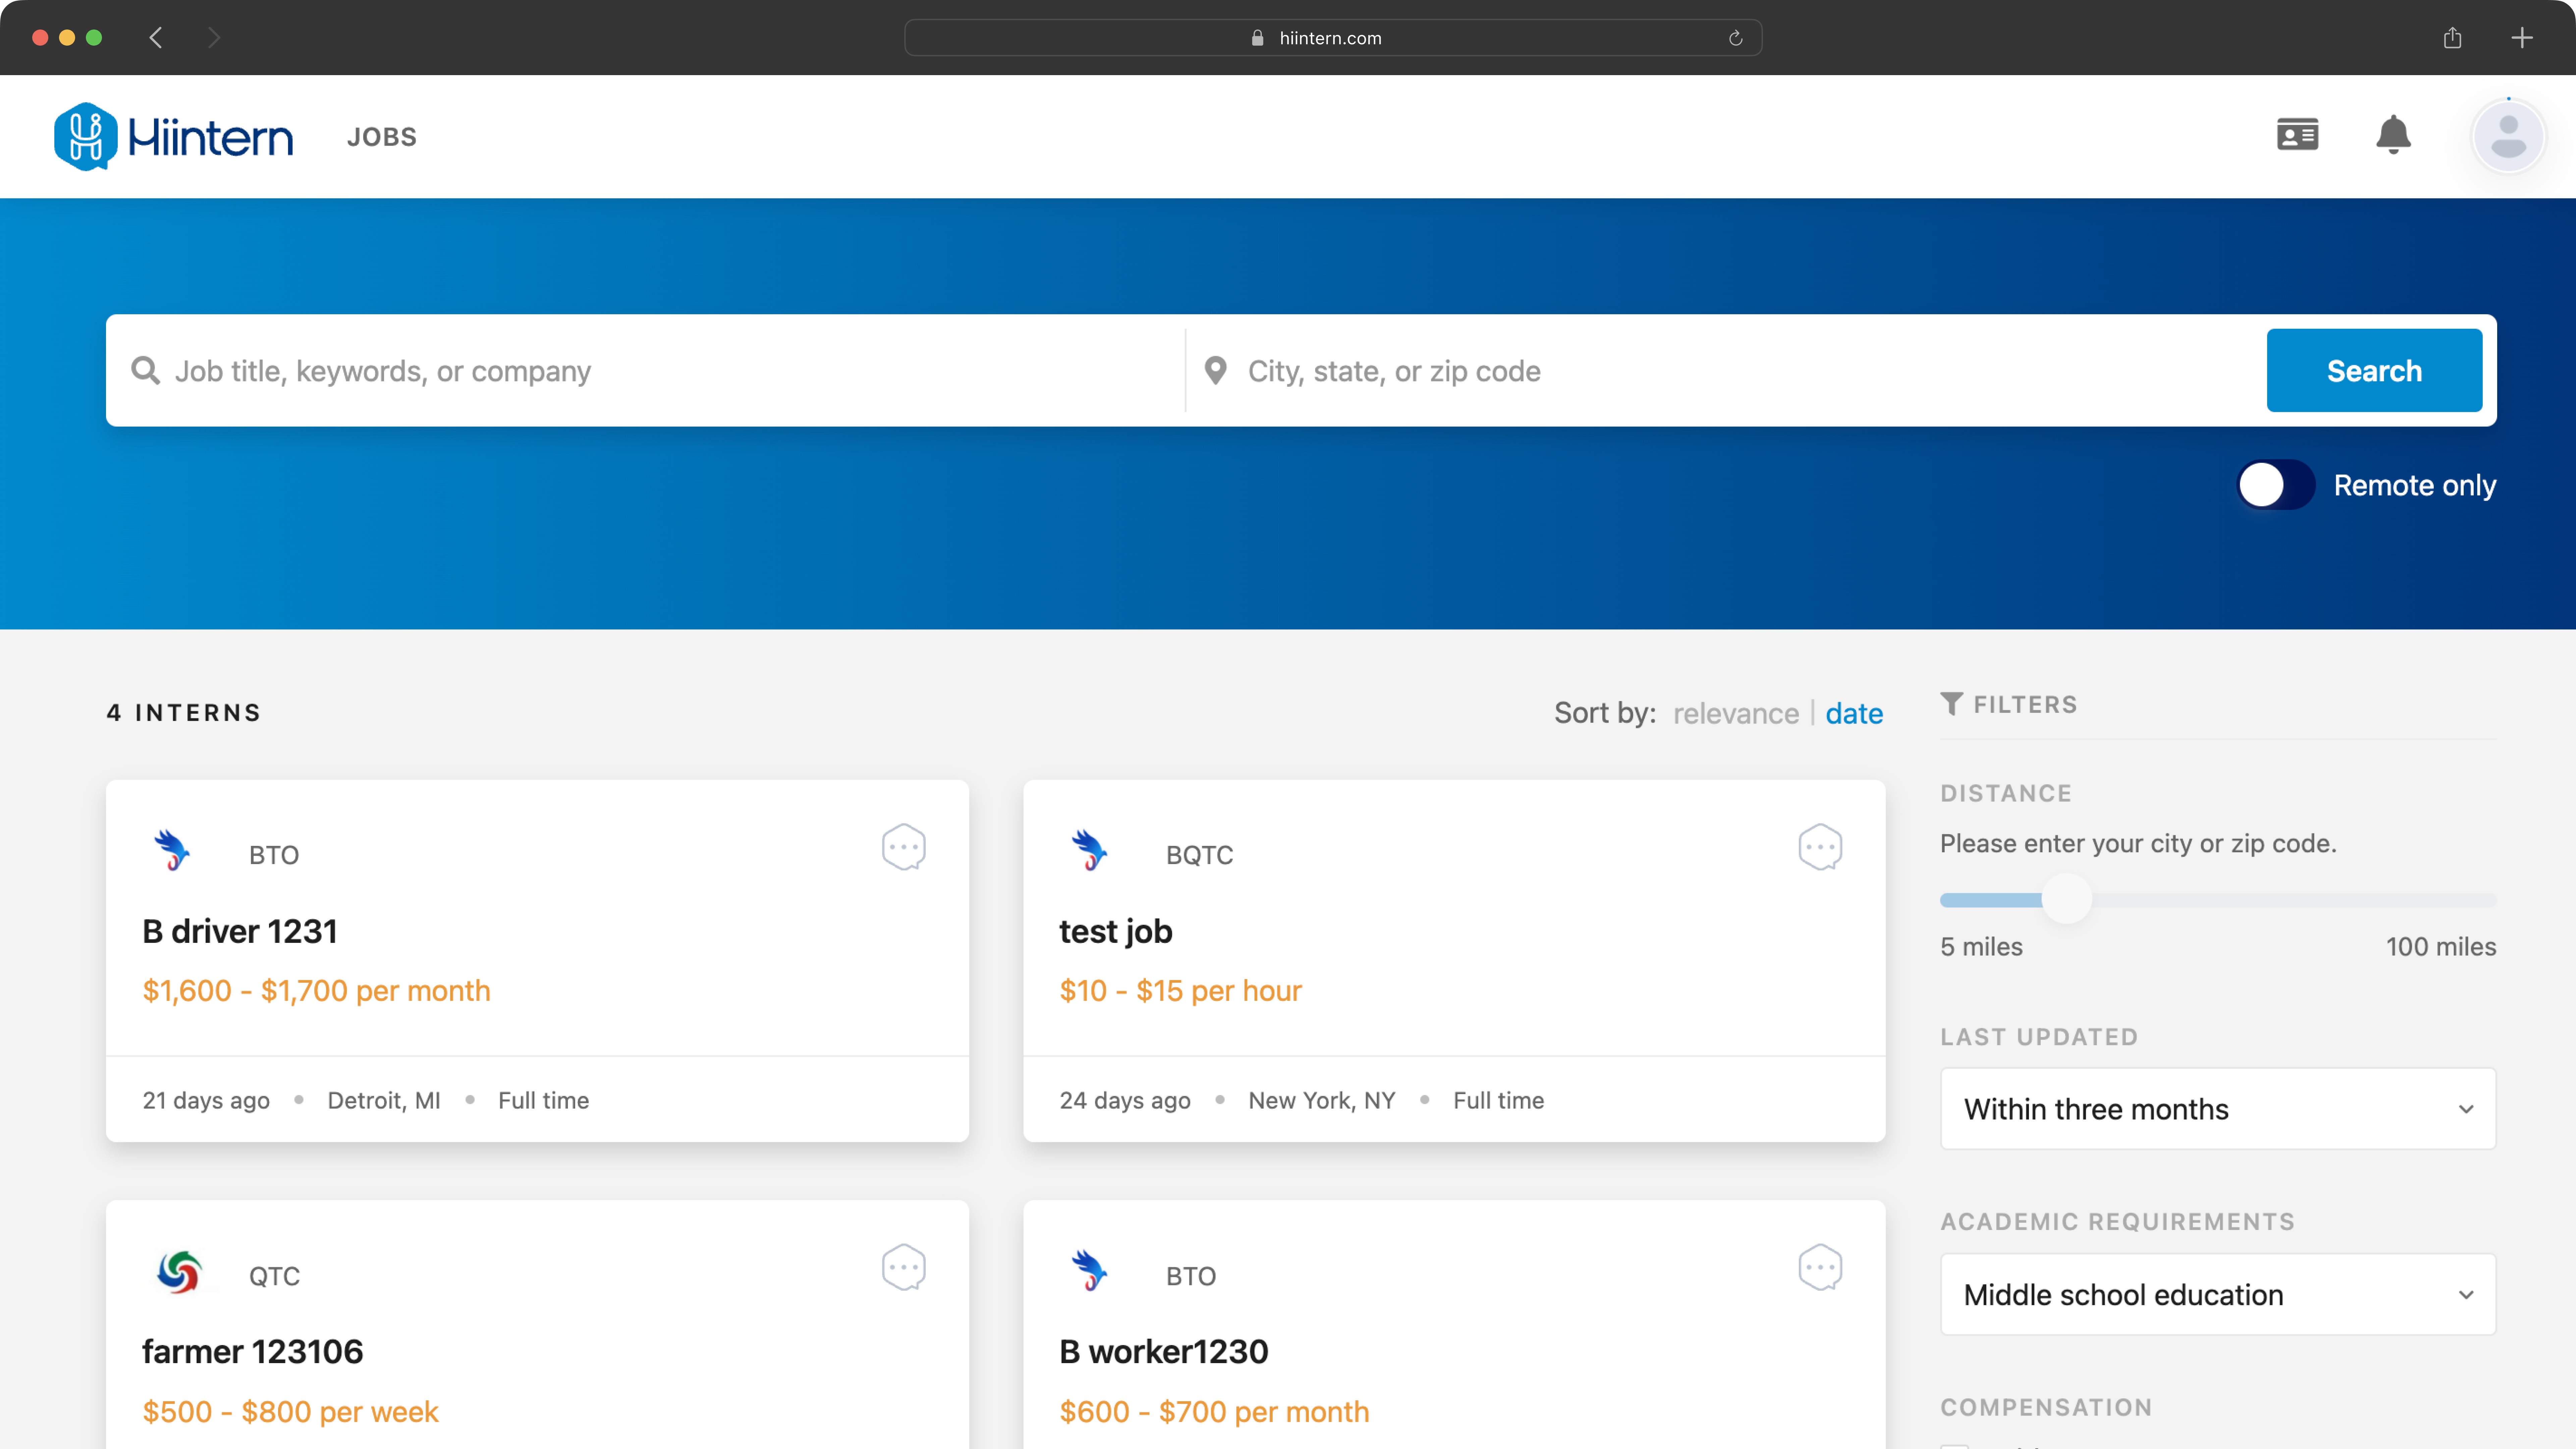Go back with browser back arrow

(x=156, y=38)
